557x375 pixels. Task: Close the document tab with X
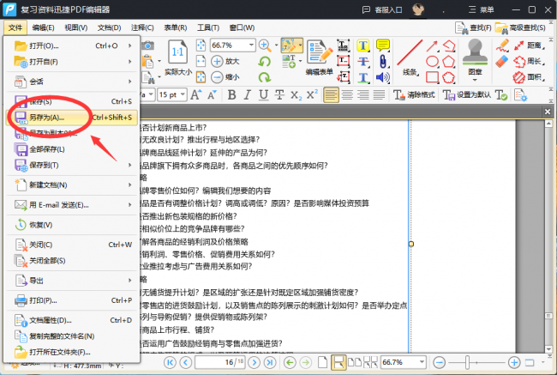pyautogui.click(x=548, y=112)
